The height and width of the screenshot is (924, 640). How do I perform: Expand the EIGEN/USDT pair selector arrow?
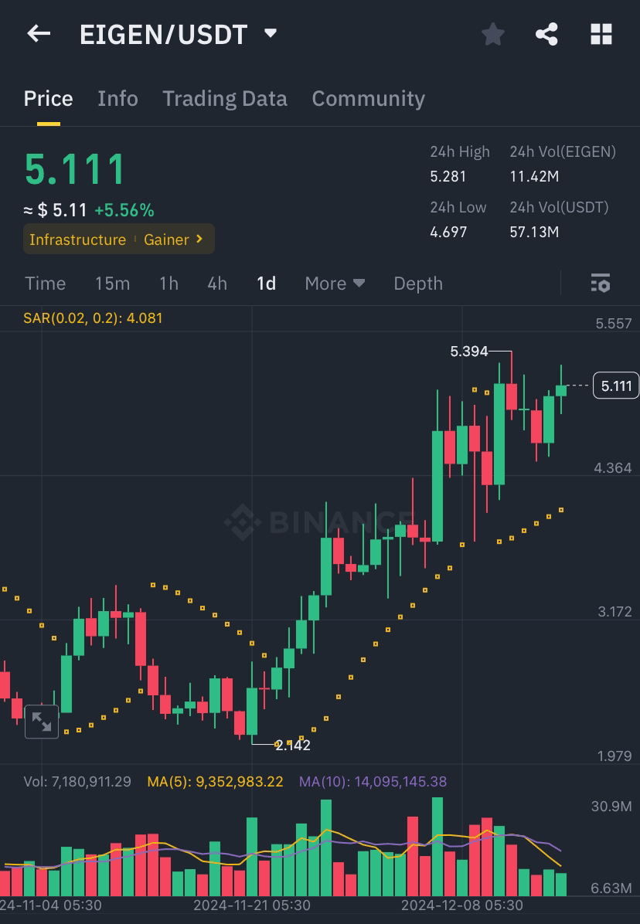point(271,33)
